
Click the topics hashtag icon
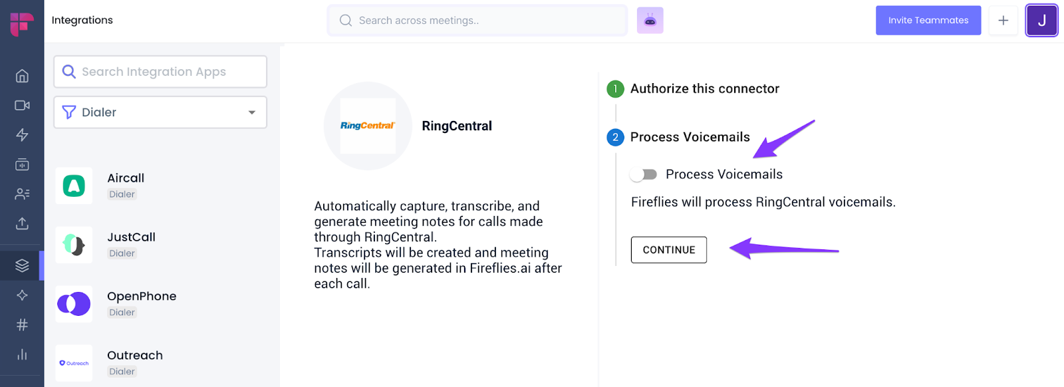pos(22,324)
